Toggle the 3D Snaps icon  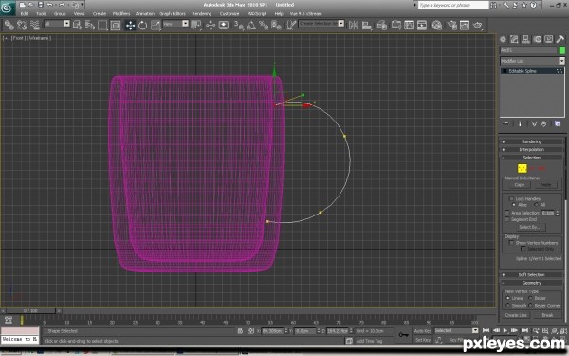click(x=238, y=25)
